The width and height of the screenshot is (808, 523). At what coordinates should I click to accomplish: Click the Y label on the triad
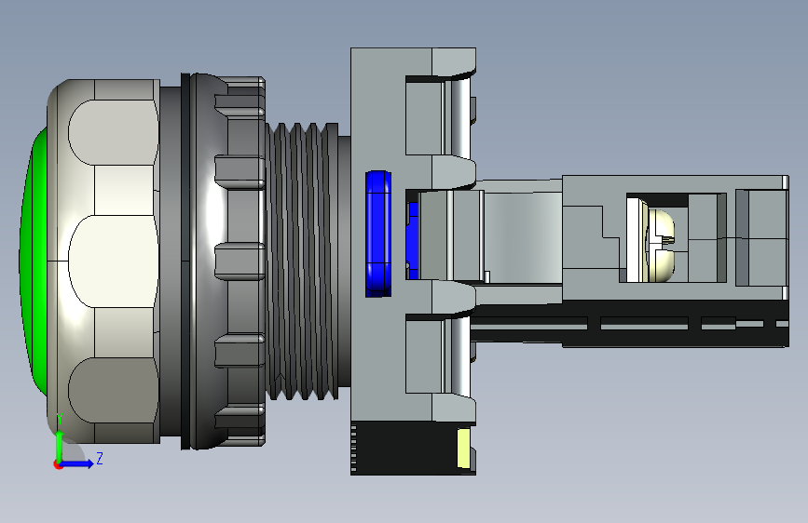pos(60,419)
